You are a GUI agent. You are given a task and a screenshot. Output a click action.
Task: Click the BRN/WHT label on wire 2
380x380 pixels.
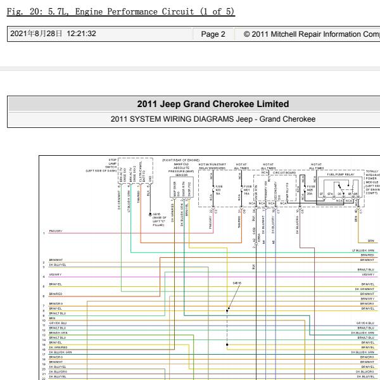(56, 260)
